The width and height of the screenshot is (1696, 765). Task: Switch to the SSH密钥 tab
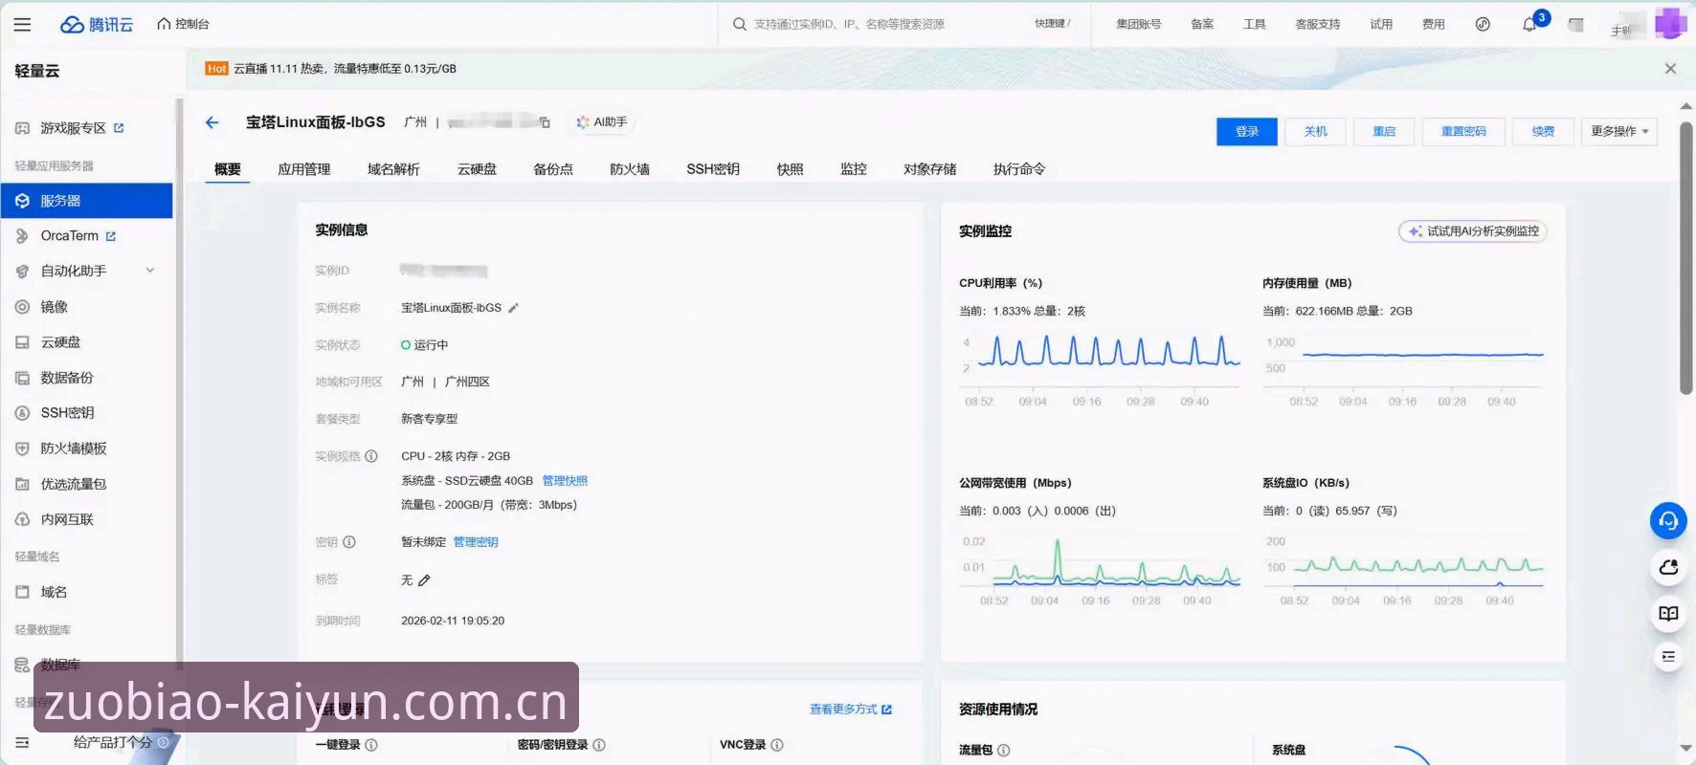[713, 169]
